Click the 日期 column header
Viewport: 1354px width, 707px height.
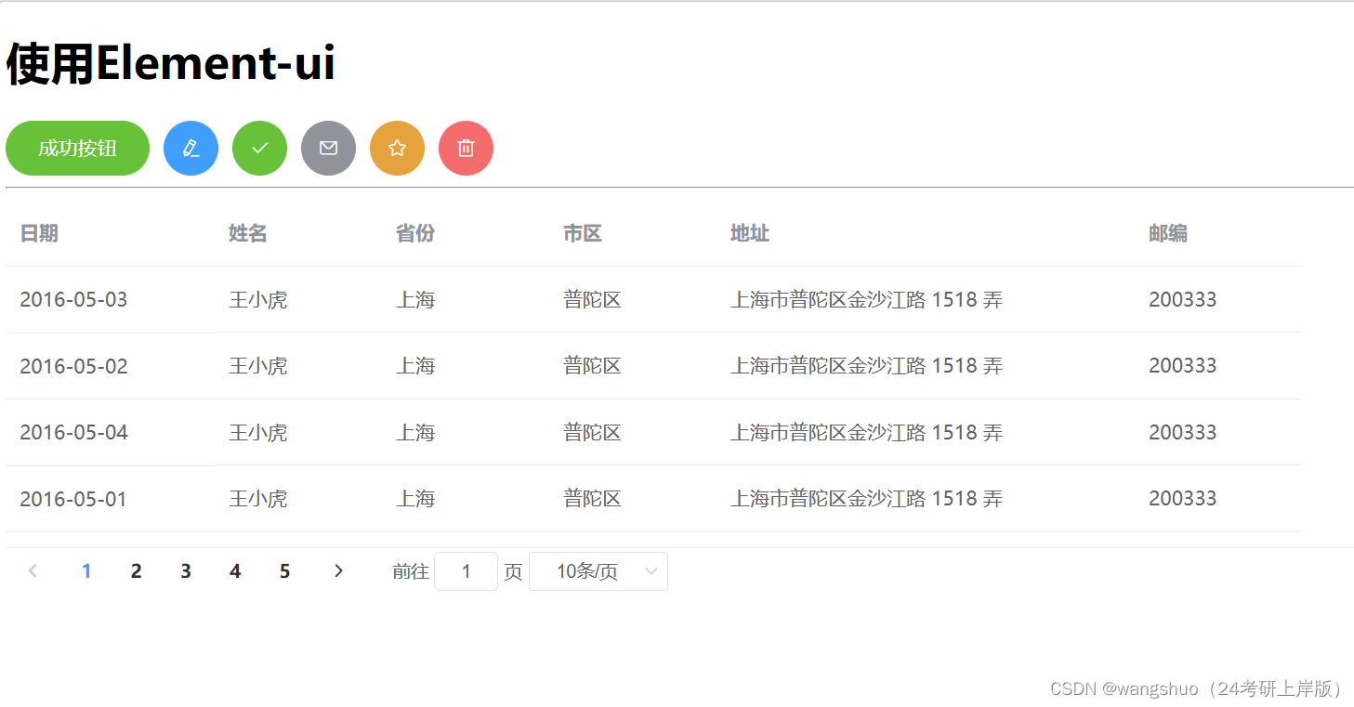tap(39, 233)
